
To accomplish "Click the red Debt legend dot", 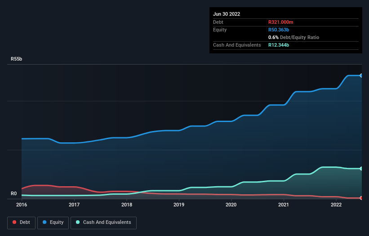I will click(14, 222).
